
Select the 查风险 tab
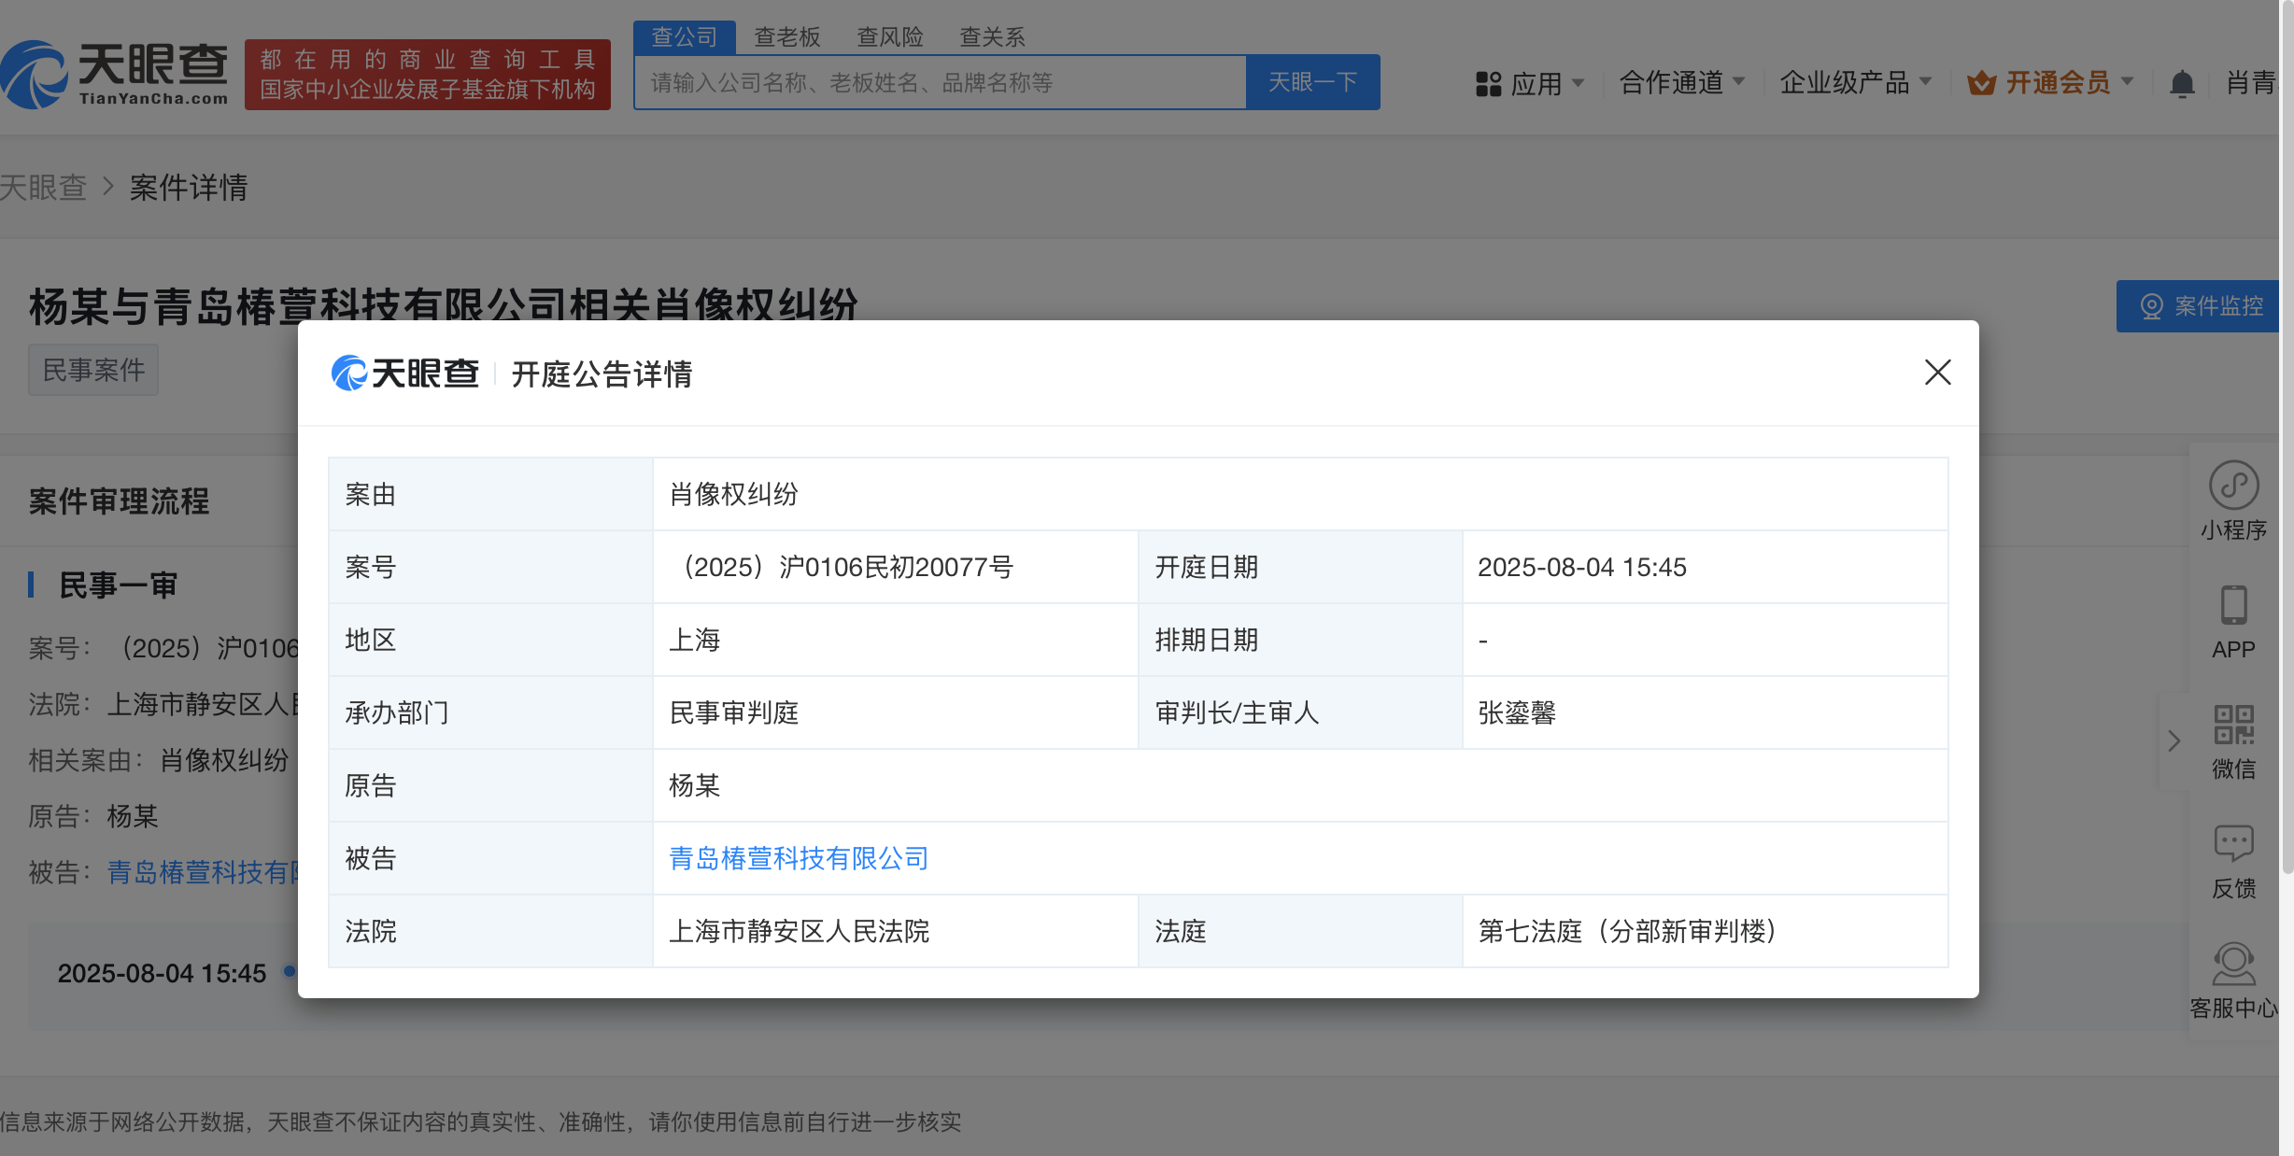pyautogui.click(x=889, y=37)
